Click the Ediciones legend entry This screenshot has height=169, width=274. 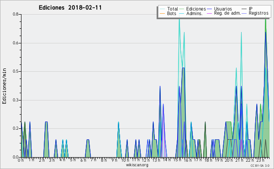(x=193, y=9)
